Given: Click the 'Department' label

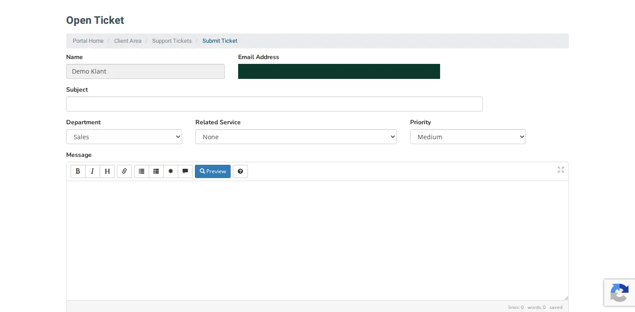Looking at the screenshot, I should point(83,122).
